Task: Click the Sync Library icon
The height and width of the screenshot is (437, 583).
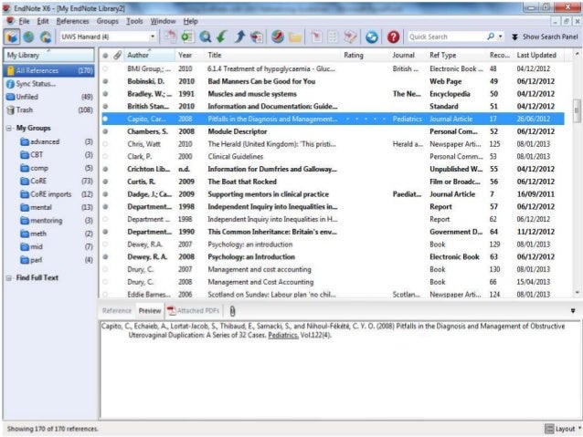Action: (371, 36)
